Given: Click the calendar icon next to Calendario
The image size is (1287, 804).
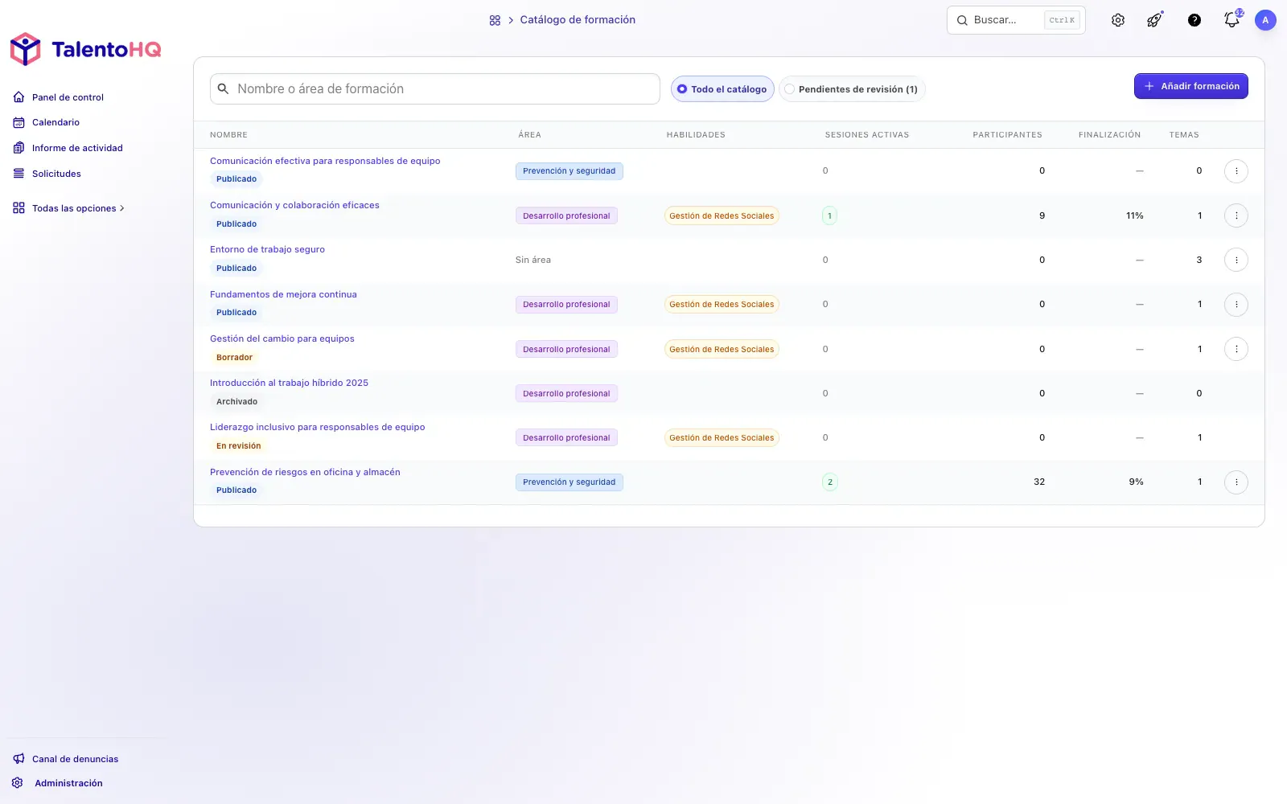Looking at the screenshot, I should [x=19, y=122].
